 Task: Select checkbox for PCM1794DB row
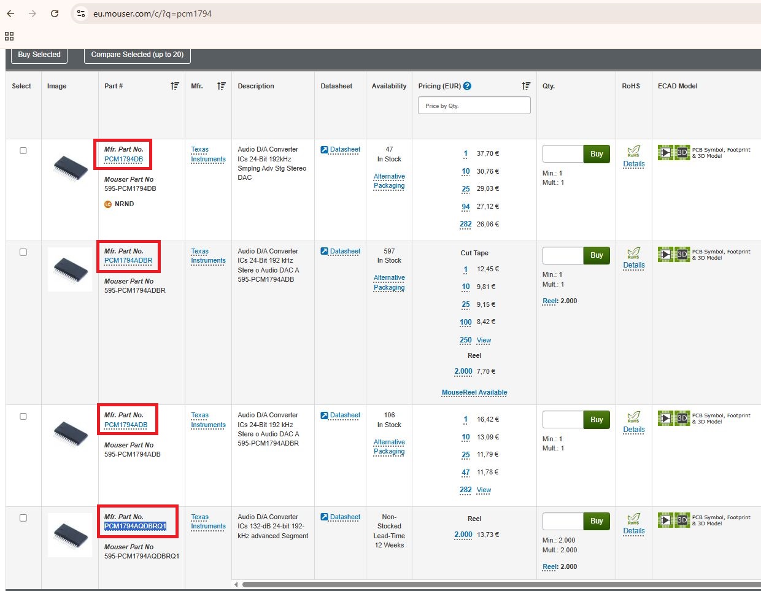point(23,150)
